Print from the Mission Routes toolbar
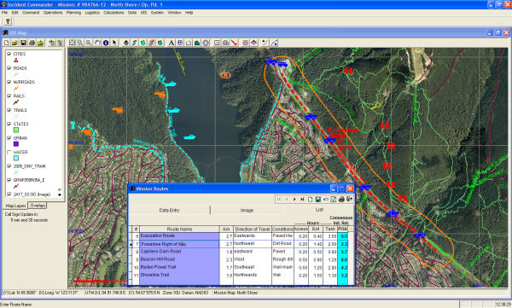This screenshot has height=308, width=512. (341, 199)
